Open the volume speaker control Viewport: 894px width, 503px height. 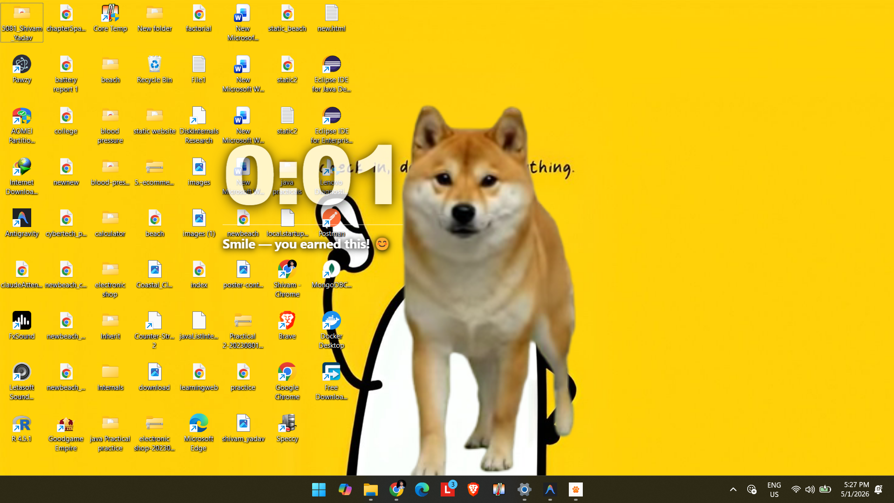pyautogui.click(x=810, y=489)
